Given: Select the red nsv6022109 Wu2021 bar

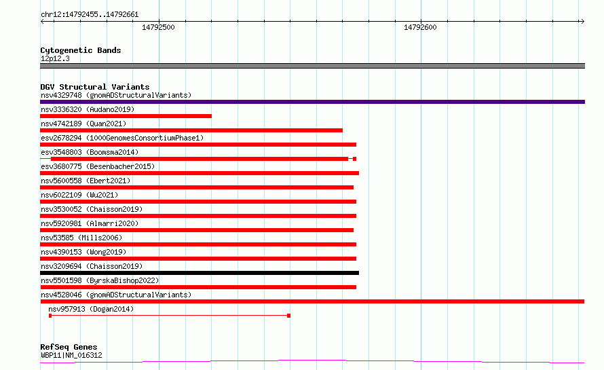Looking at the screenshot, I should [198, 202].
